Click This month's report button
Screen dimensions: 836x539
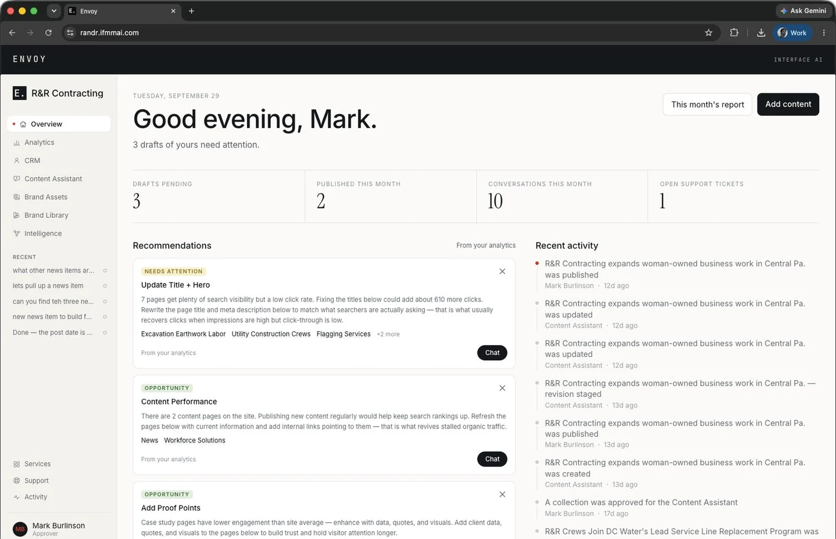click(x=707, y=104)
